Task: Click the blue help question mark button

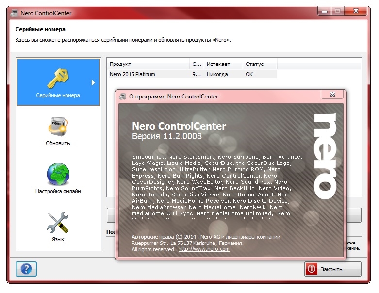Action: [26, 269]
